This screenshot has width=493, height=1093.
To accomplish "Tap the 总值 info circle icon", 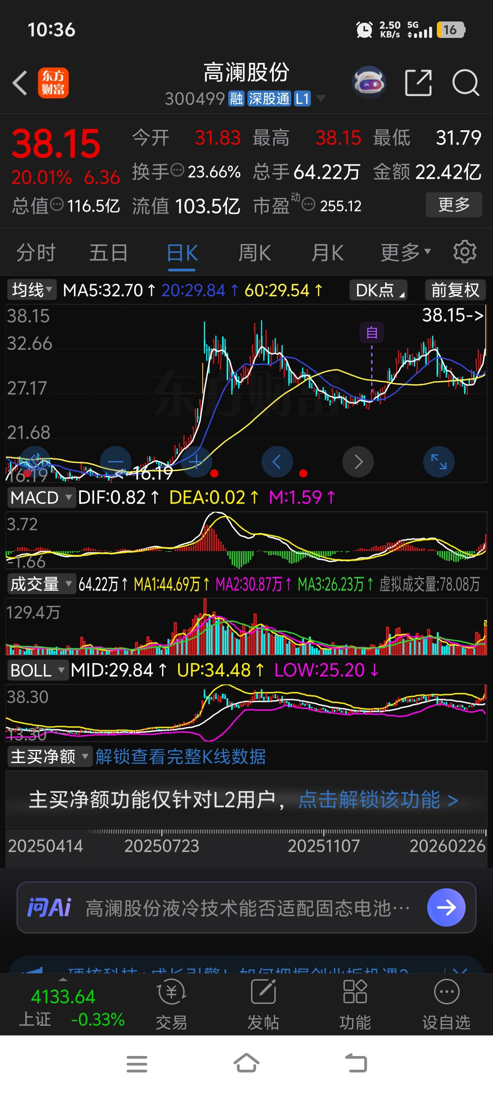I will tap(57, 204).
